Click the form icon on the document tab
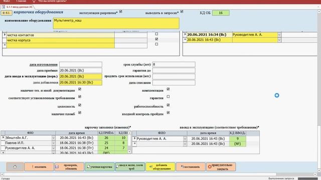This screenshot has width=321, height=180. [x=4, y=7]
